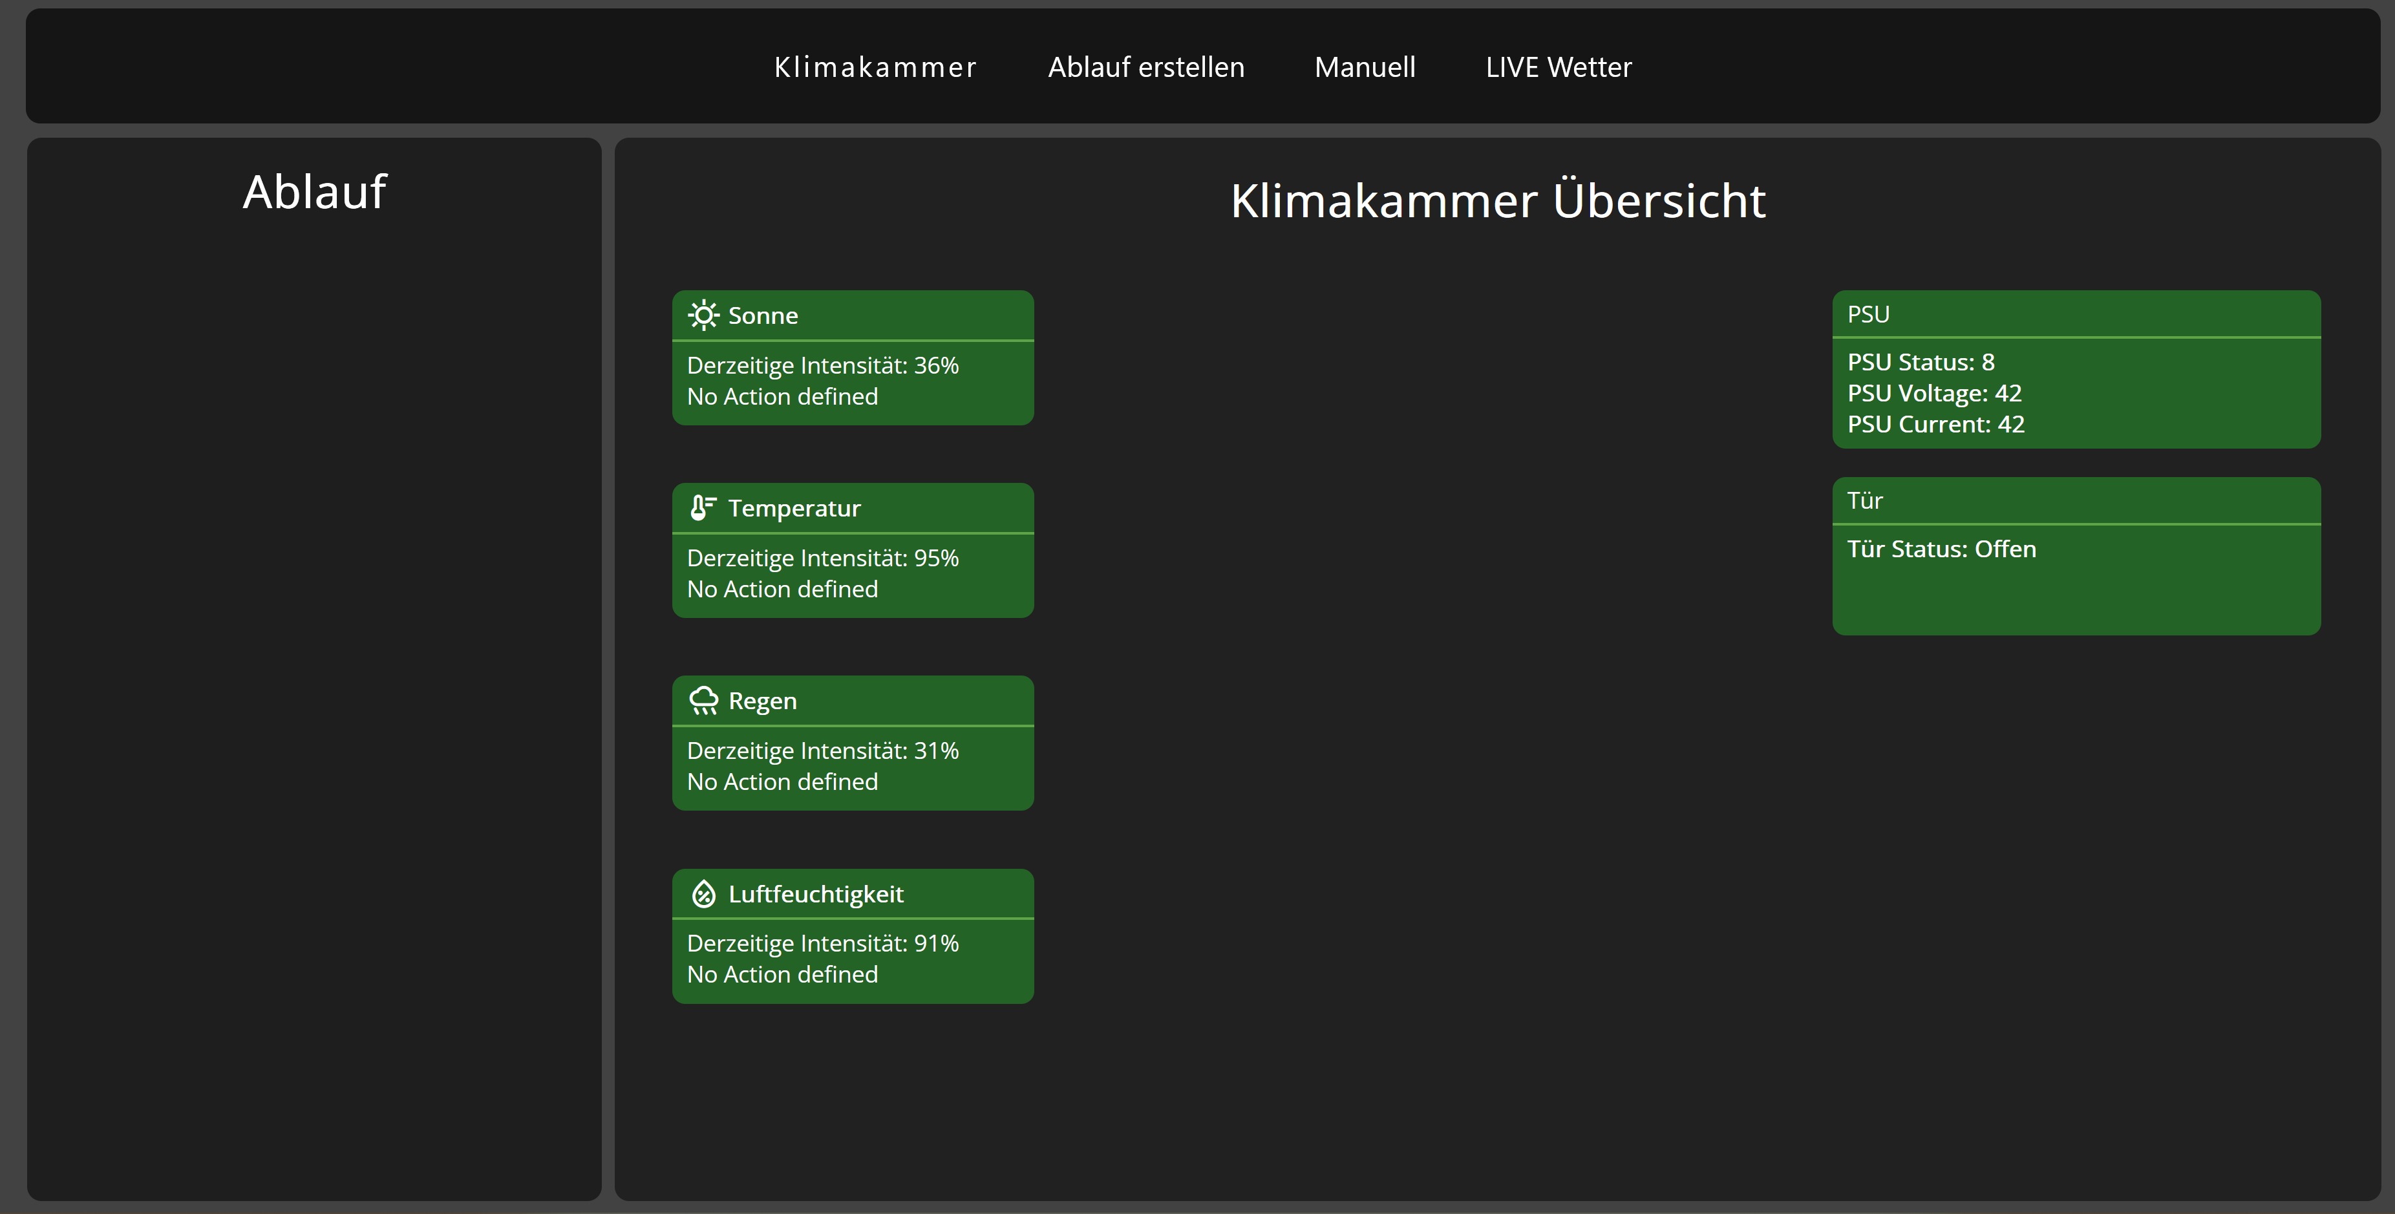Click the humidity droplet icon beside Luftfeuchtigkeit
The width and height of the screenshot is (2395, 1214).
[704, 894]
